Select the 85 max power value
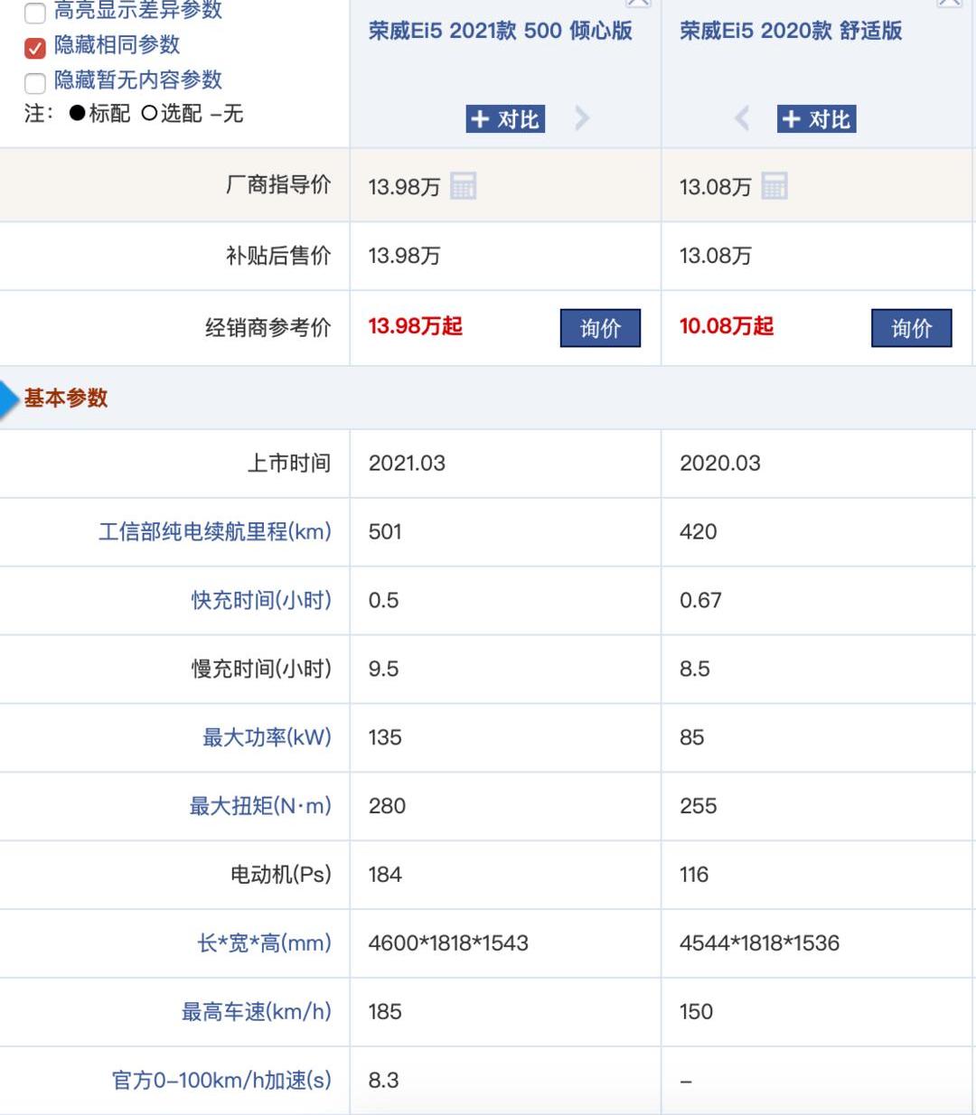The image size is (976, 1115). tap(692, 738)
